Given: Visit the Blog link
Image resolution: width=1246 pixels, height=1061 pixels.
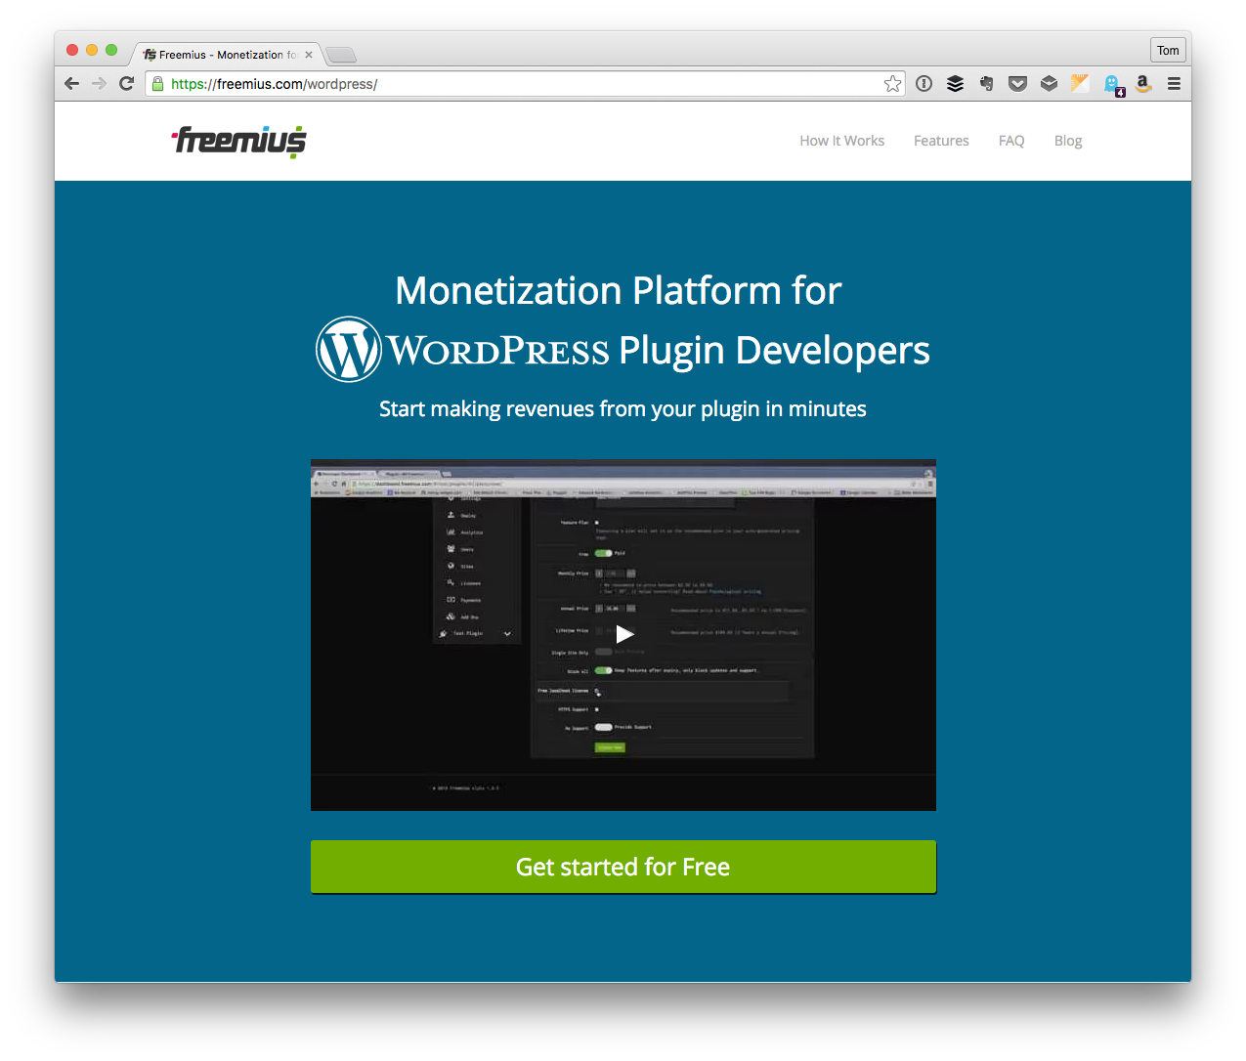Looking at the screenshot, I should (x=1067, y=141).
